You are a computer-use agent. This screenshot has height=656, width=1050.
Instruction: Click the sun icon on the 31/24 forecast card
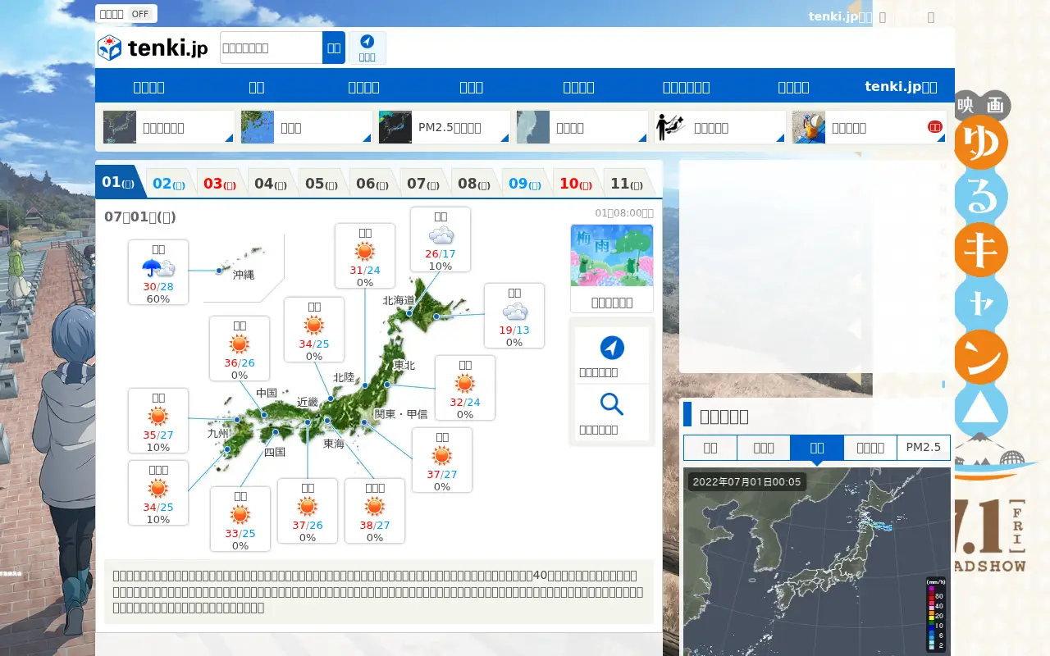tap(365, 252)
